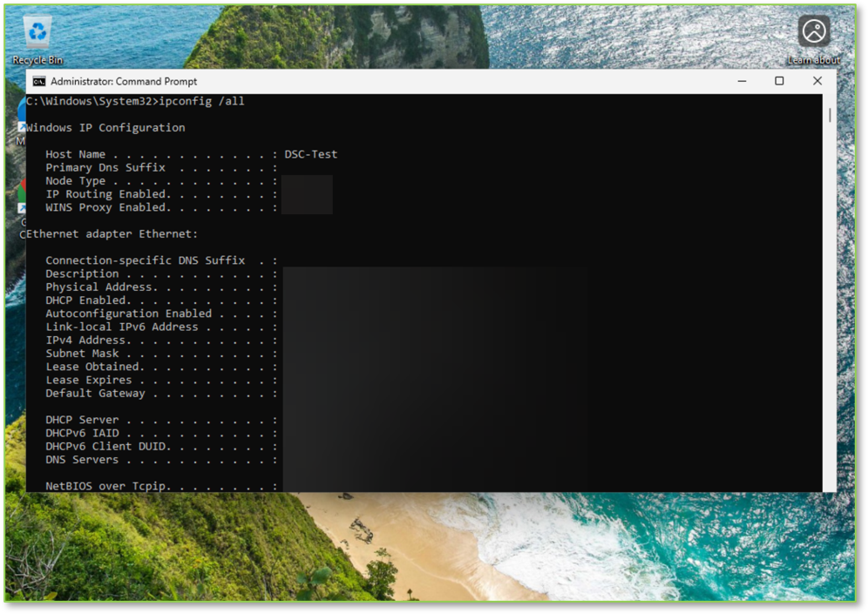Click the Default Gateway line label
The width and height of the screenshot is (868, 614).
95,394
